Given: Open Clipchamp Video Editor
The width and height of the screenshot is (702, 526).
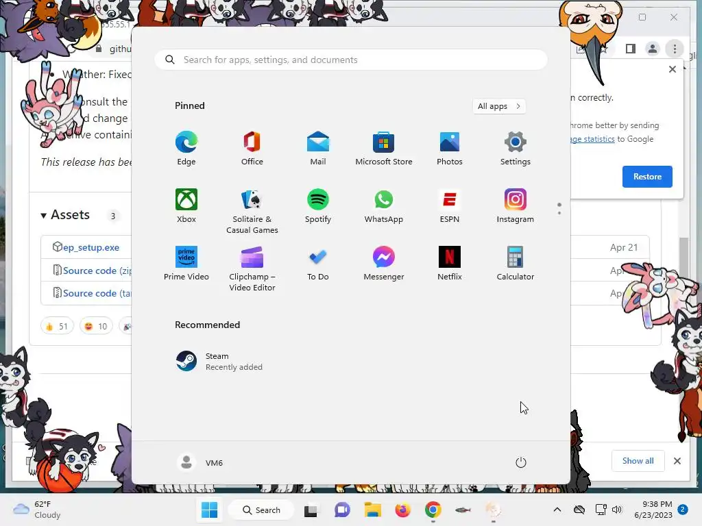Looking at the screenshot, I should coord(252,268).
